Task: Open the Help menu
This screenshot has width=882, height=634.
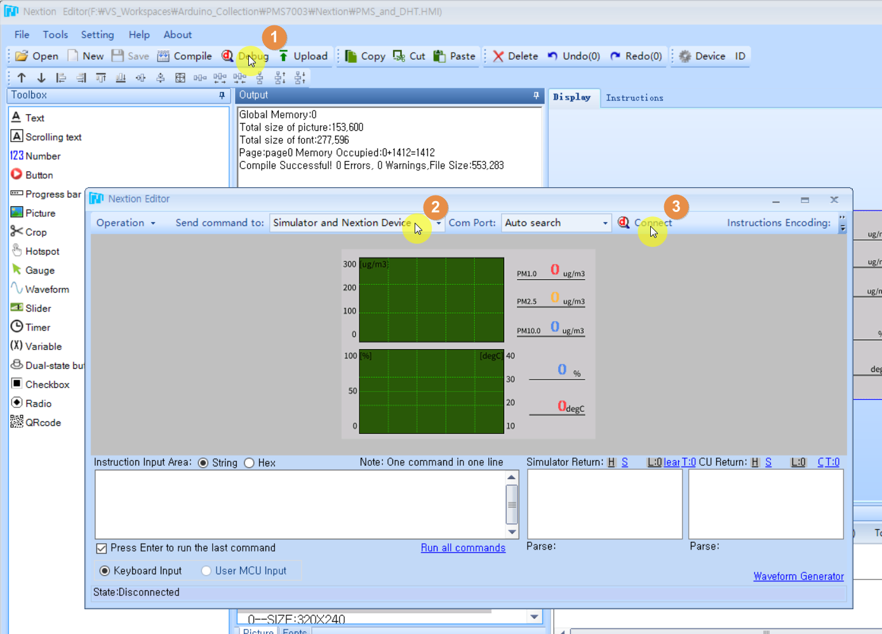Action: (x=139, y=35)
